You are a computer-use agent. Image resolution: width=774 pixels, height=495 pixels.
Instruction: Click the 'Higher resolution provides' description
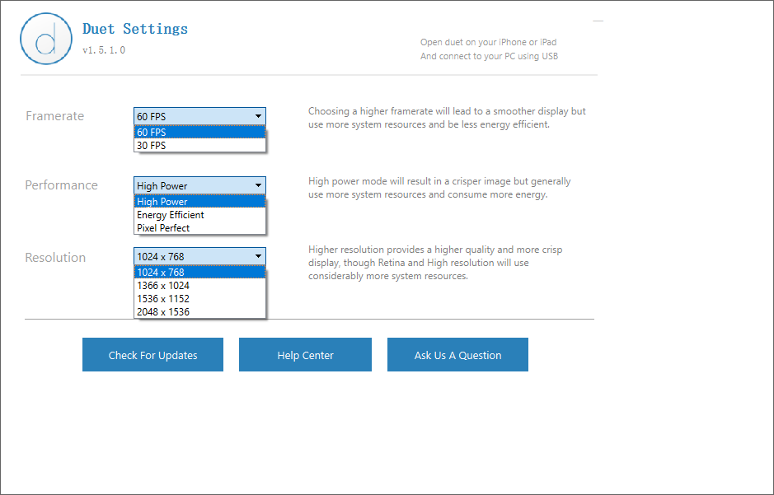tap(435, 263)
